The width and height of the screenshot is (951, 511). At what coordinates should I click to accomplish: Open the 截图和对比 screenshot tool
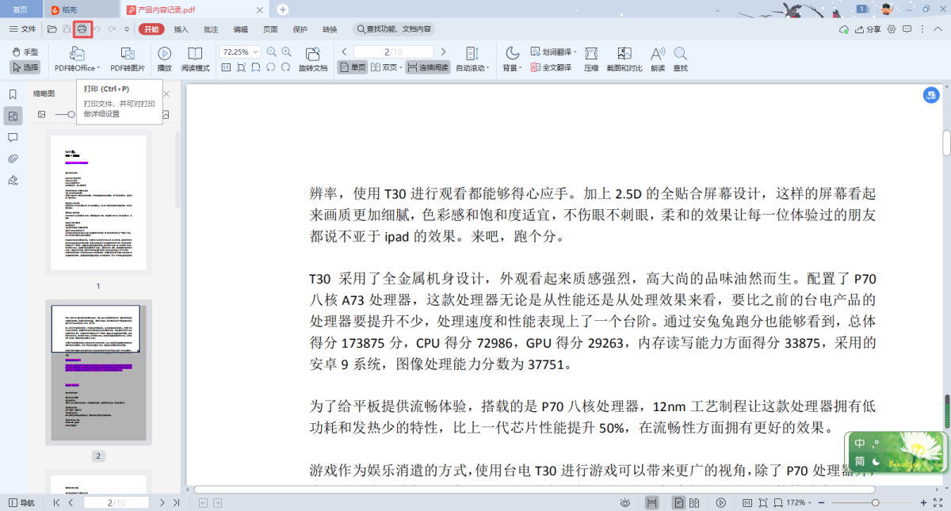pos(624,59)
